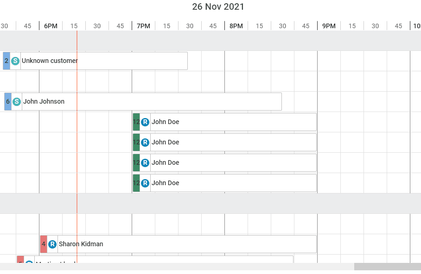The image size is (421, 274).
Task: Click red swatch showing 4 guests on Sharon Kidman
Action: pos(44,244)
